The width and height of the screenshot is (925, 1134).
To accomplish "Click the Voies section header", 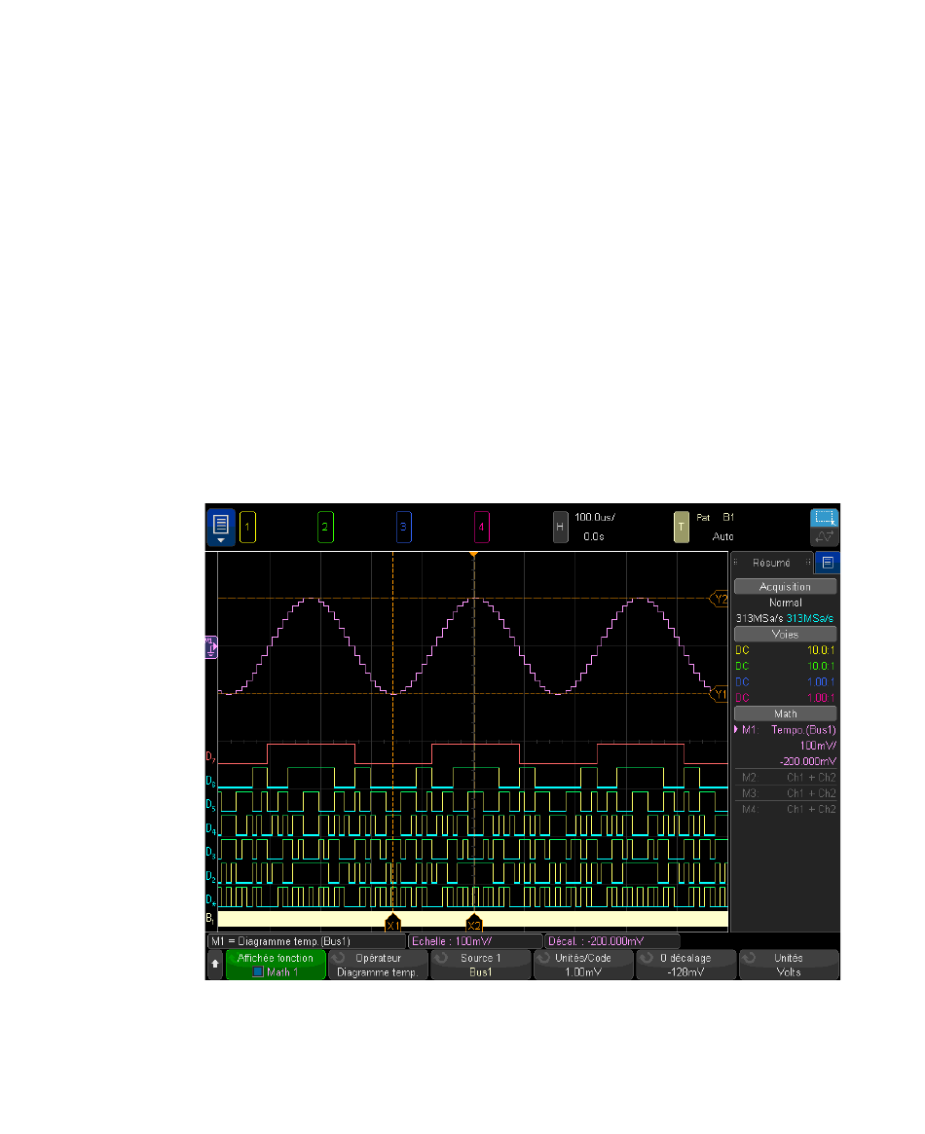I will pyautogui.click(x=785, y=634).
